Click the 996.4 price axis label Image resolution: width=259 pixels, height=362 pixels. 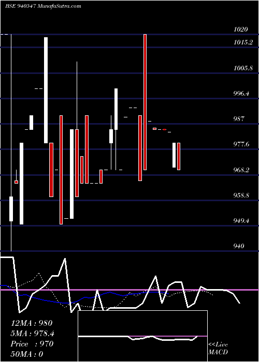pyautogui.click(x=242, y=94)
